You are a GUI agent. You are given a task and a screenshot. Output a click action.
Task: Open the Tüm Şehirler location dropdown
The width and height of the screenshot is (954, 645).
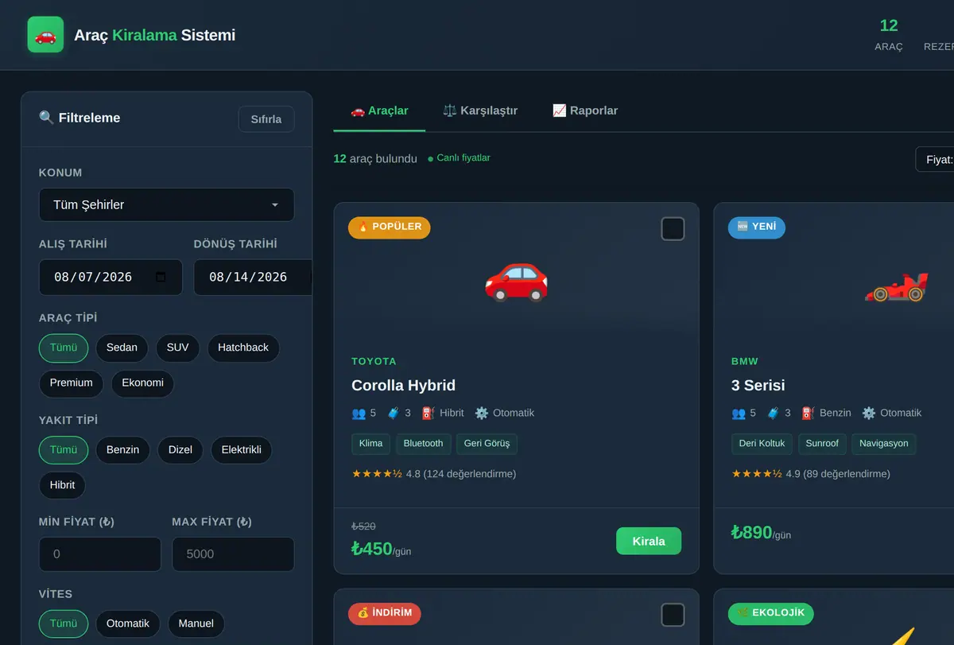tap(166, 204)
